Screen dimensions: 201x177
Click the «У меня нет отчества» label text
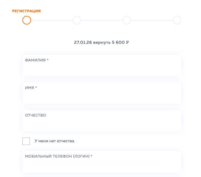[54, 141]
